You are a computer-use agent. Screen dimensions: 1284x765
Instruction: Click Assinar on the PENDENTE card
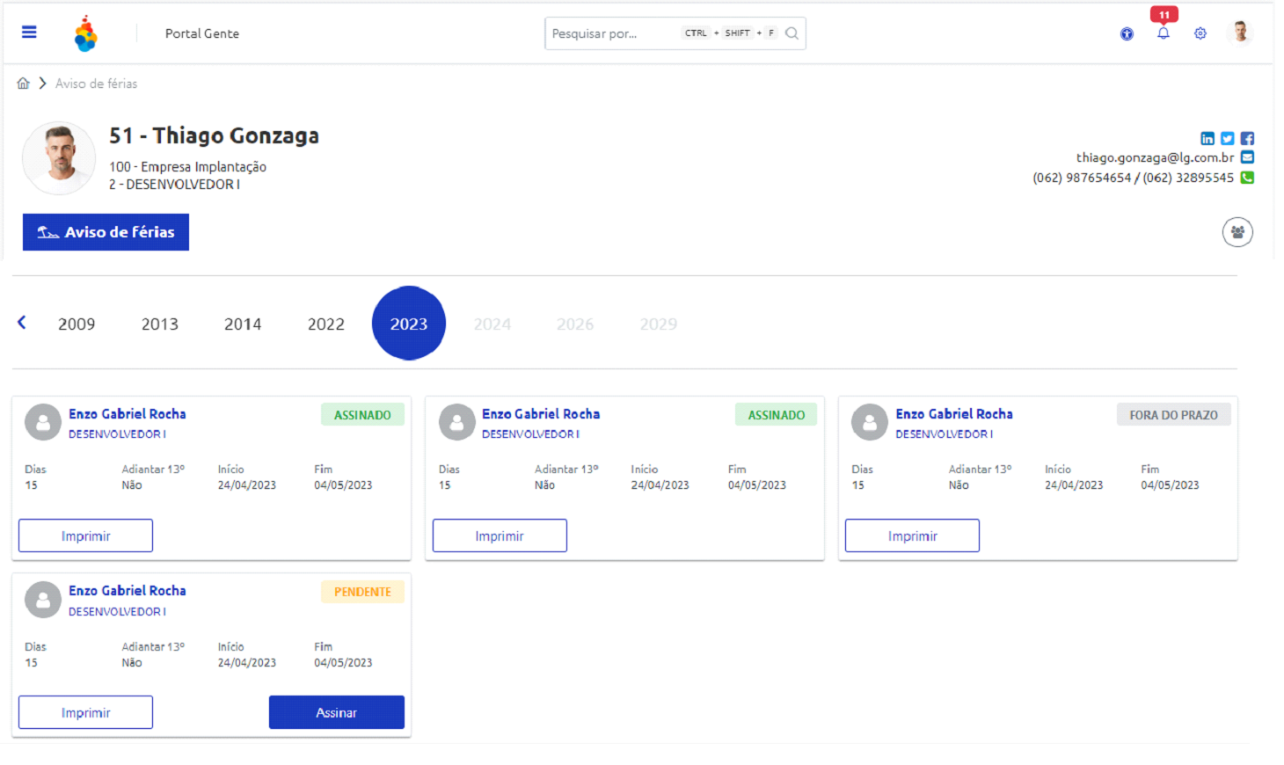tap(337, 712)
